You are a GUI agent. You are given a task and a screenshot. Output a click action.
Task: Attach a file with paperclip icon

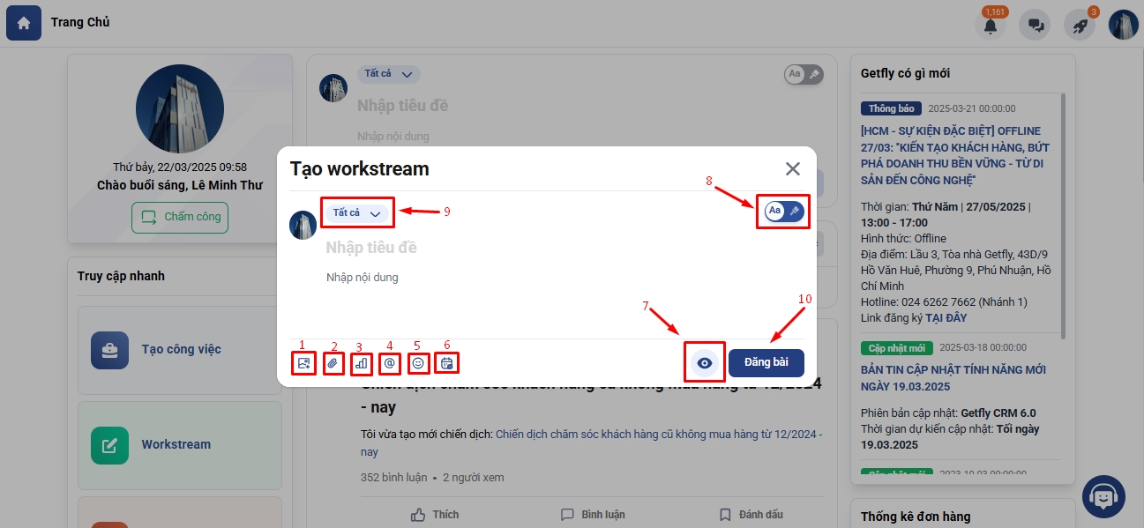coord(333,362)
